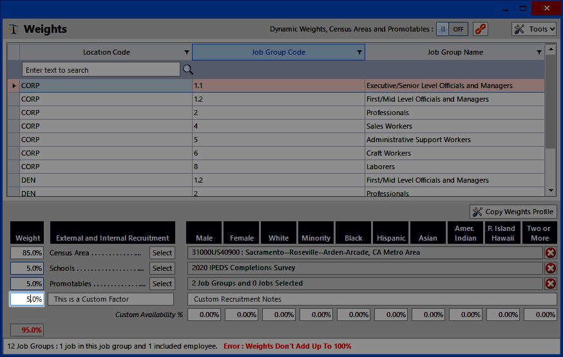The height and width of the screenshot is (357, 563).
Task: Click the grid search text field
Action: [x=100, y=69]
